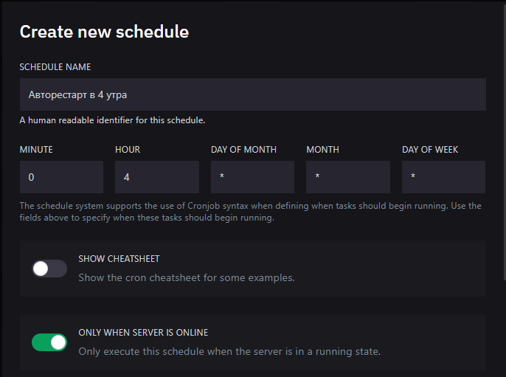The width and height of the screenshot is (506, 377).
Task: Focus the Month cron input field
Action: pyautogui.click(x=347, y=177)
